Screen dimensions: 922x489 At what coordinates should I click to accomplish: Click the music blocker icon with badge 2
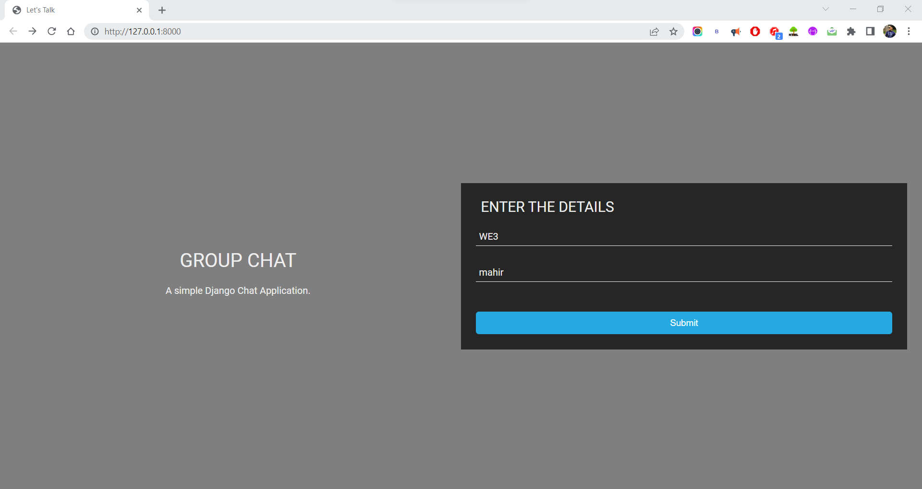pyautogui.click(x=774, y=31)
